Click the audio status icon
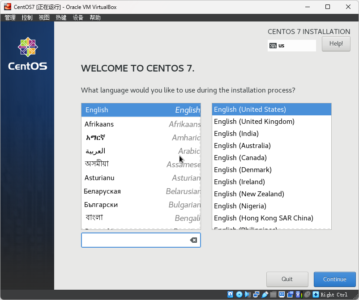This screenshot has height=300, width=359. (x=248, y=295)
